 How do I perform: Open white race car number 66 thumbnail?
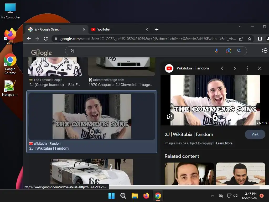click(x=92, y=172)
